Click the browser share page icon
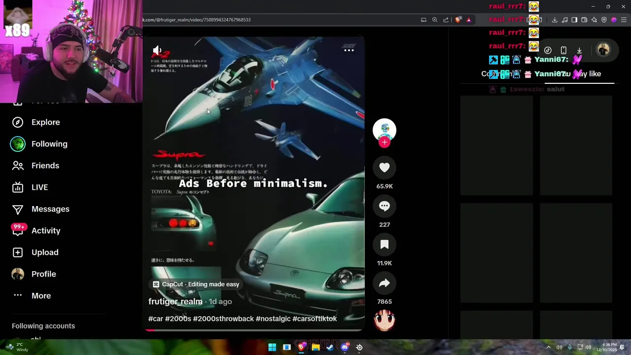 [x=446, y=20]
